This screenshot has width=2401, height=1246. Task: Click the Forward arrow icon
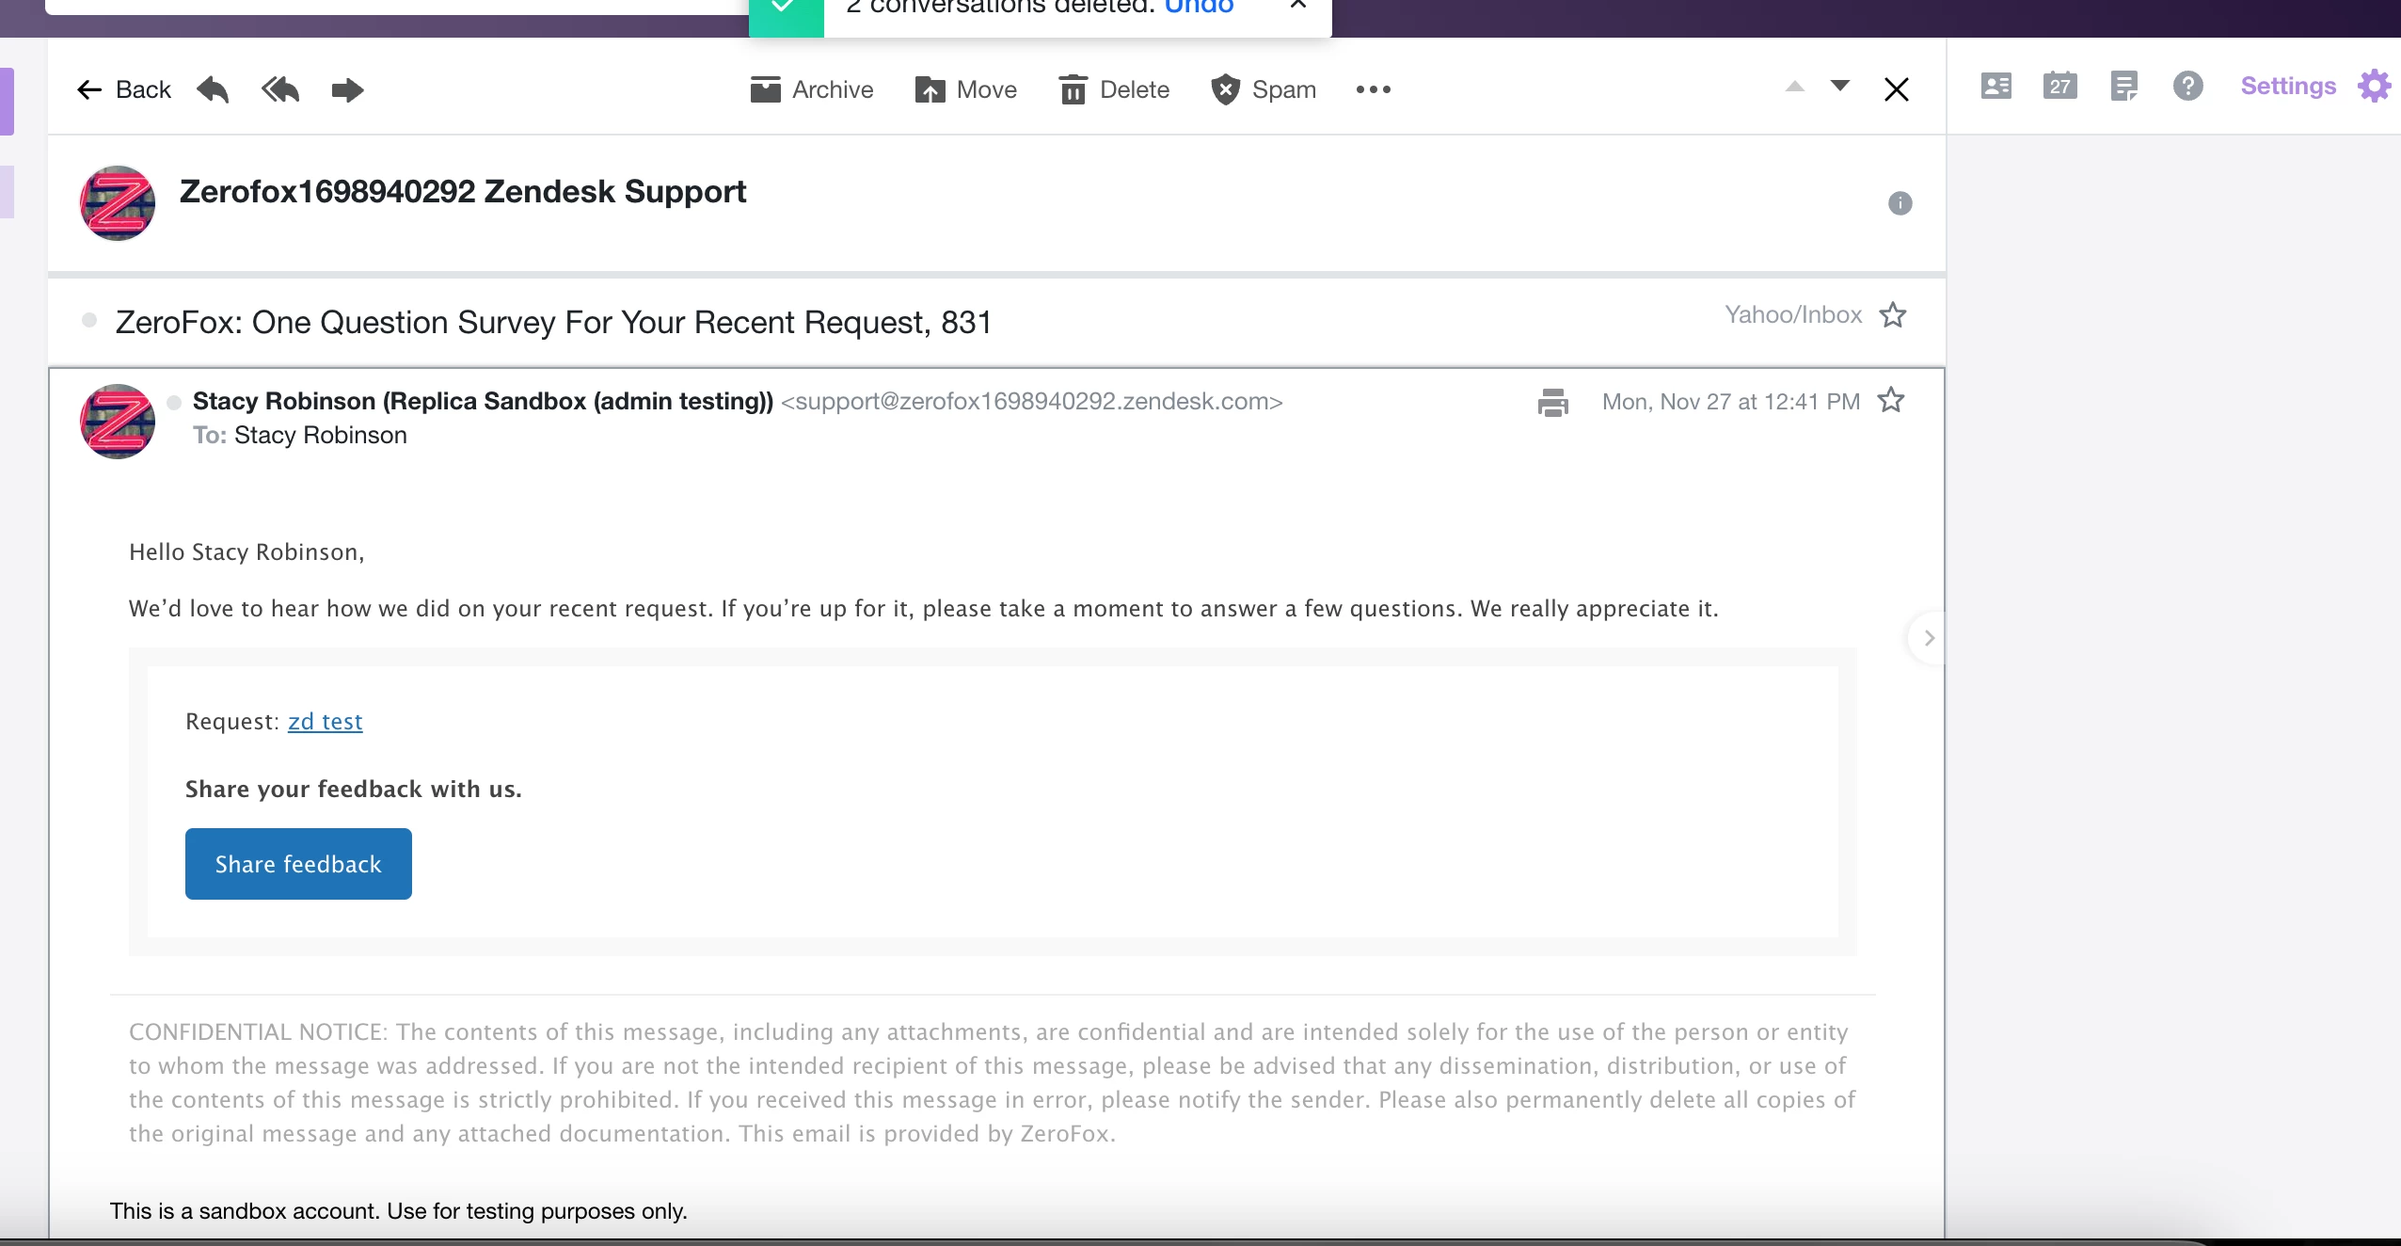pyautogui.click(x=347, y=90)
